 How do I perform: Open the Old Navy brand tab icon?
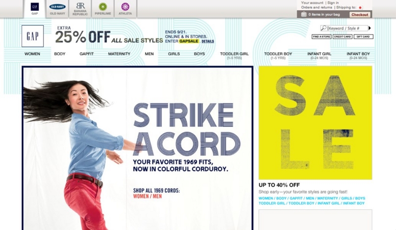click(57, 7)
